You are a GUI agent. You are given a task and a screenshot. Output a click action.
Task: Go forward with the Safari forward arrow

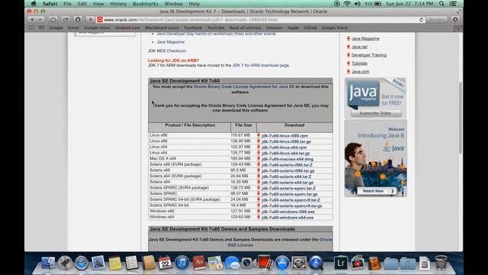[40, 20]
